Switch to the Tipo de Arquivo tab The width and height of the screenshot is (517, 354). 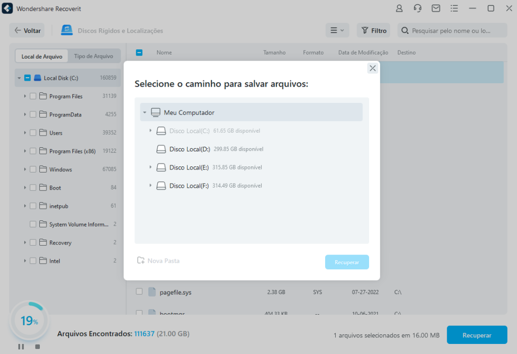93,56
